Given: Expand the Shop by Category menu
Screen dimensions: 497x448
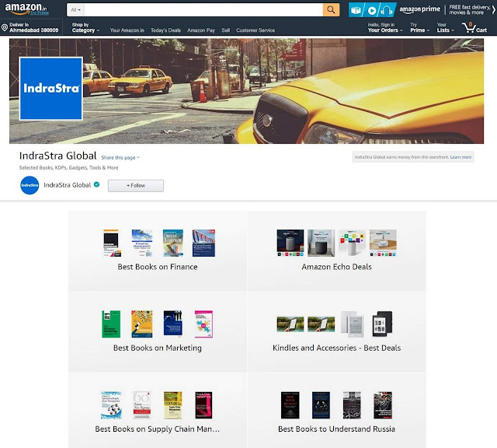Looking at the screenshot, I should (x=85, y=28).
